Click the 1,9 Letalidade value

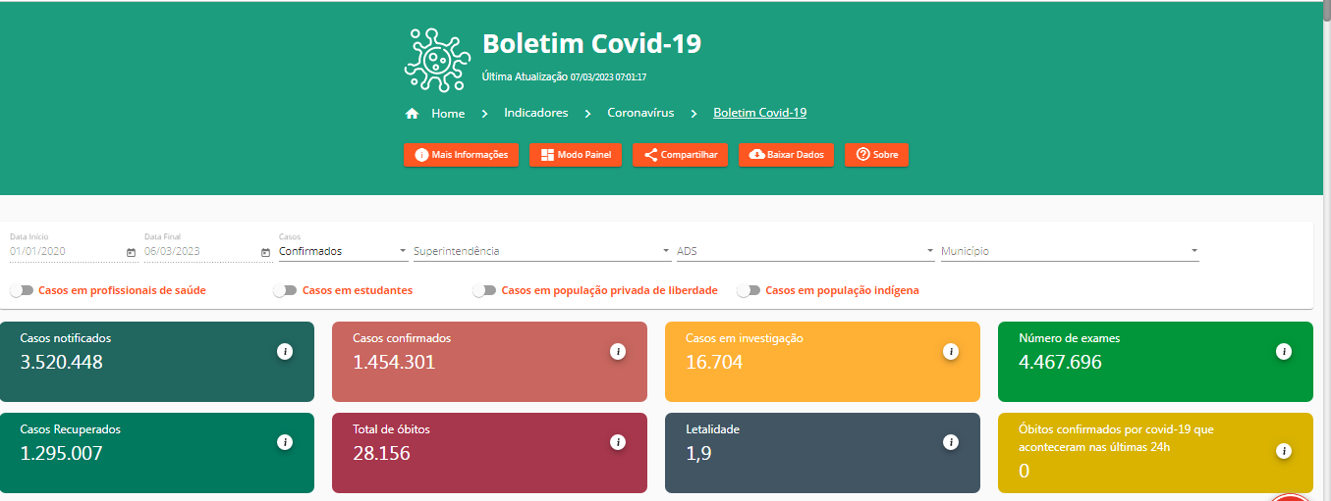click(x=698, y=453)
